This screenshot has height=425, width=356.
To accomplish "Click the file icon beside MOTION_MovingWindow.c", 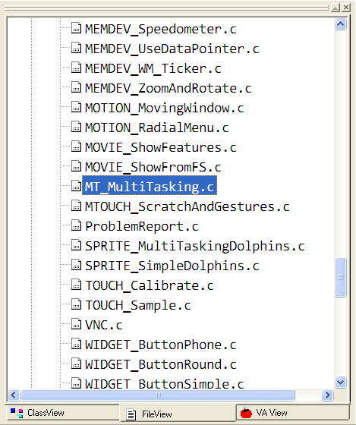I will 76,107.
